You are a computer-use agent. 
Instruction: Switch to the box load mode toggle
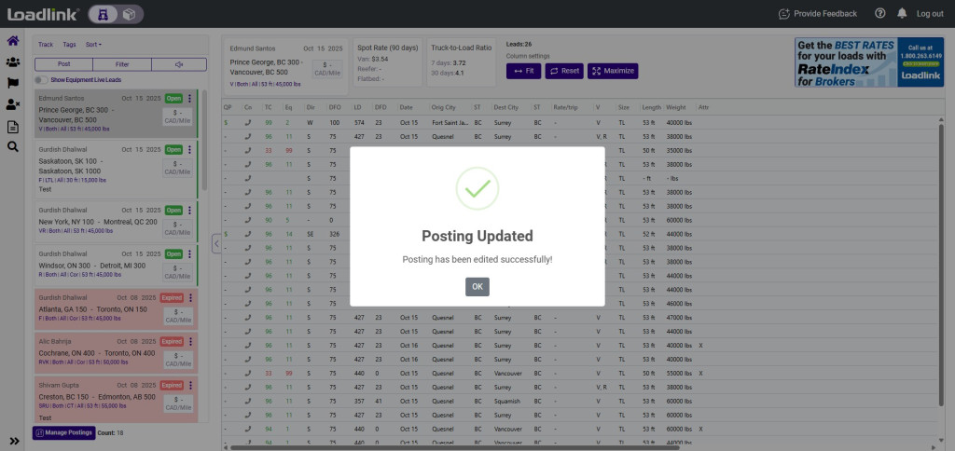pos(130,14)
